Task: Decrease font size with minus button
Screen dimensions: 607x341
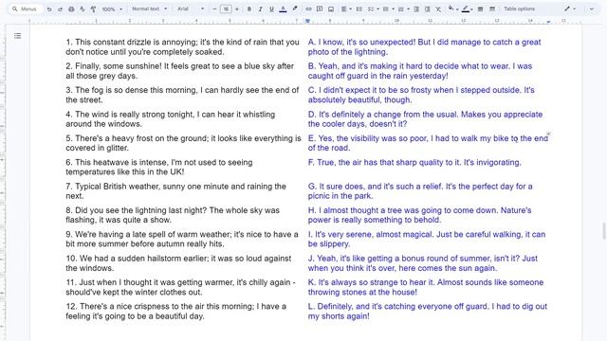Action: click(x=214, y=9)
